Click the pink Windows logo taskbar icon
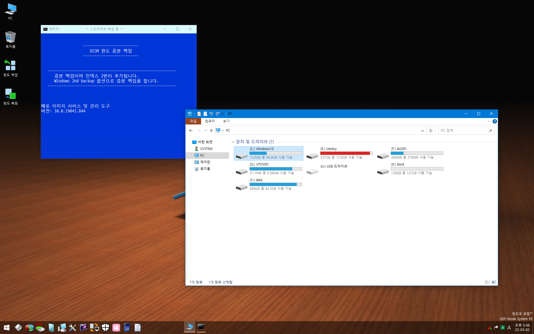Viewport: 534px width, 334px height. [116, 328]
